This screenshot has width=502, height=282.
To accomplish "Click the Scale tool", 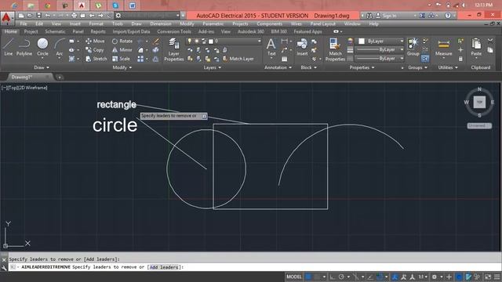I will tap(121, 59).
